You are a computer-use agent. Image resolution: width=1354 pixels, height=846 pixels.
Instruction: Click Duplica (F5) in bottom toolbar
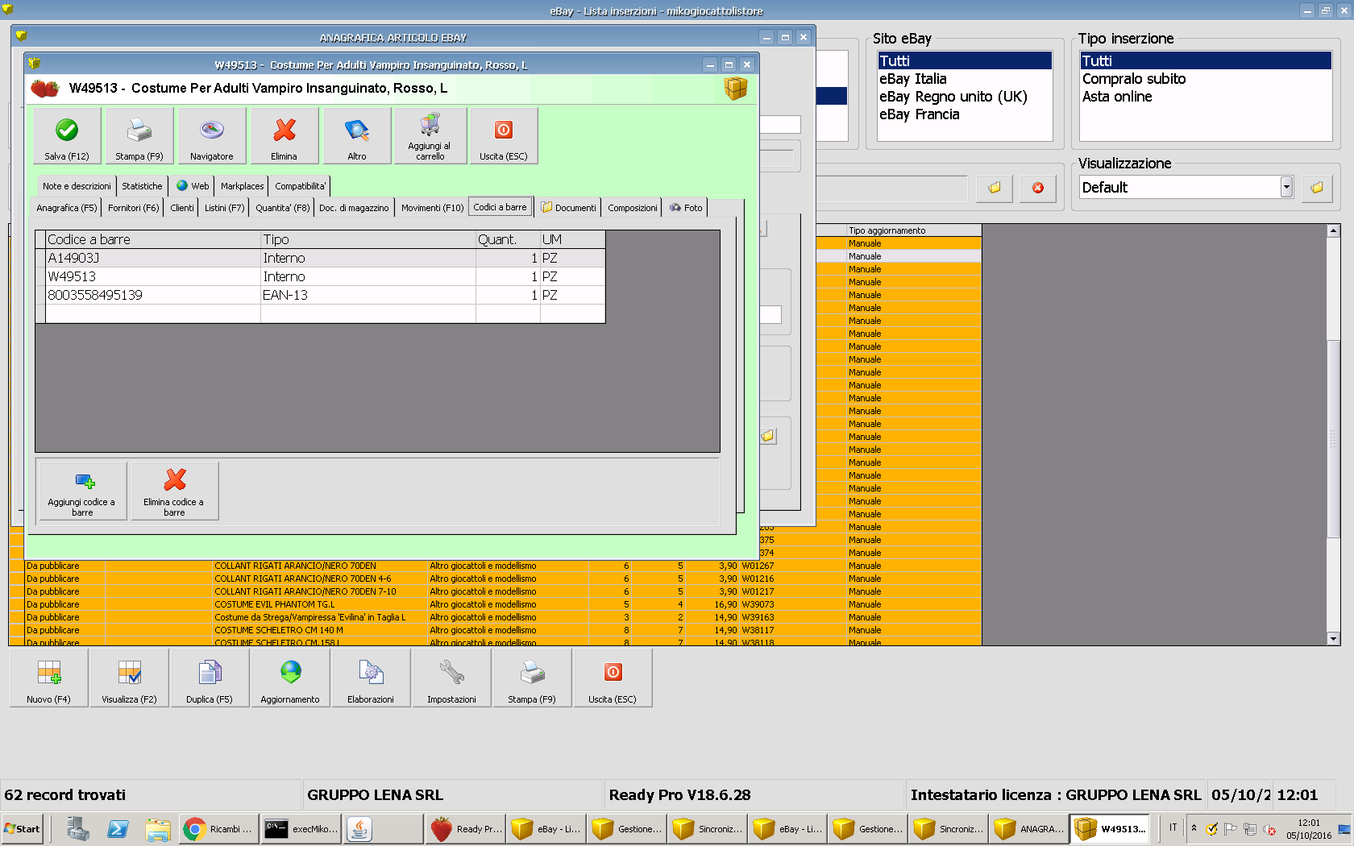point(210,678)
